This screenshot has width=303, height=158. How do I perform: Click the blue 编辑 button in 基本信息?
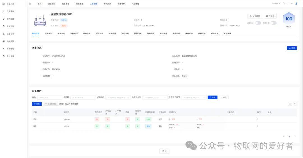click(292, 48)
